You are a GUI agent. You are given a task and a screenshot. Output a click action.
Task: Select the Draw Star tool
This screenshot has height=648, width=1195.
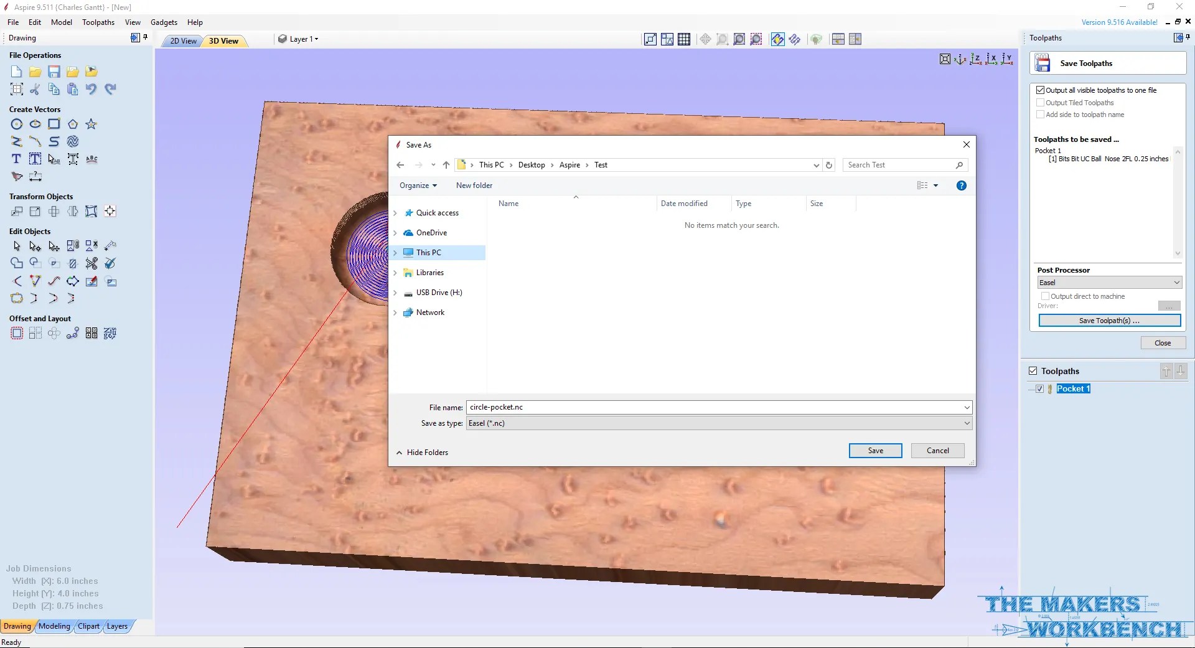(x=91, y=124)
